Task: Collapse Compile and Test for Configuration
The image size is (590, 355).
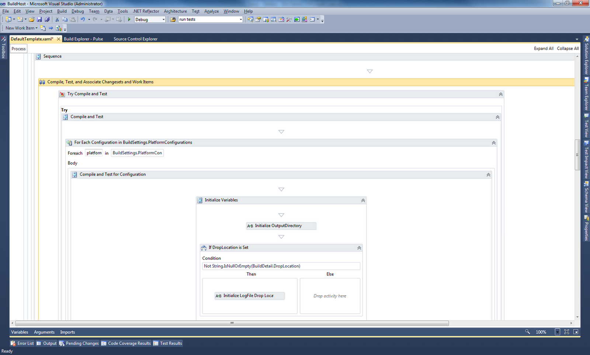Action: click(x=489, y=175)
